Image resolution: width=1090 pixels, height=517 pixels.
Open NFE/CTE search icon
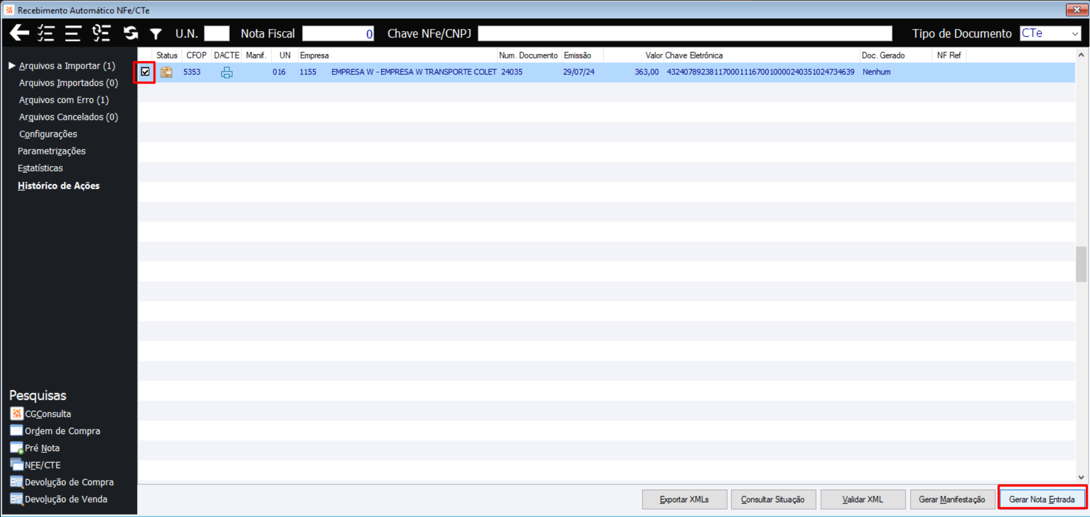[16, 465]
